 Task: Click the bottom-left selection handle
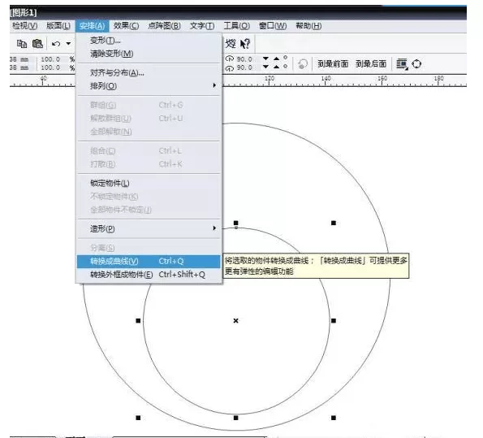click(x=138, y=418)
